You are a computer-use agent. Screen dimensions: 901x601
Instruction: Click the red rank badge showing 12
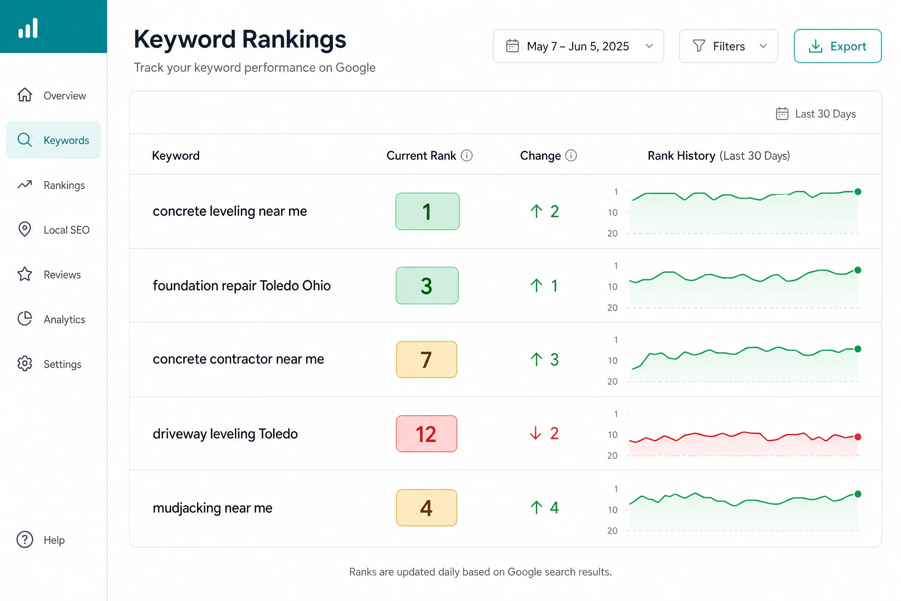coord(427,434)
